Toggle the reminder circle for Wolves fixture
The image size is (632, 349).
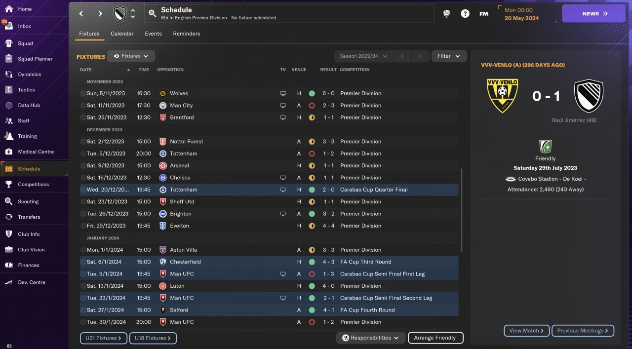(83, 93)
